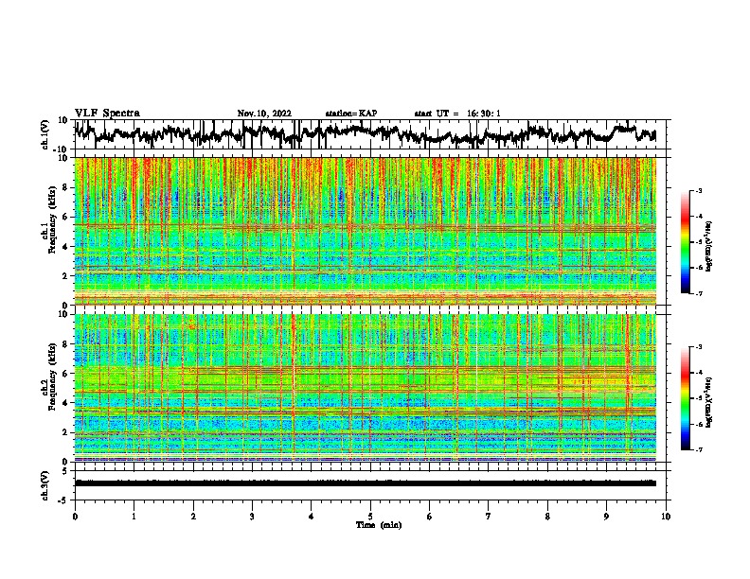This screenshot has width=750, height=579.
Task: Click the ch.2 color bar log(PSD) unit label
Action: click(709, 402)
